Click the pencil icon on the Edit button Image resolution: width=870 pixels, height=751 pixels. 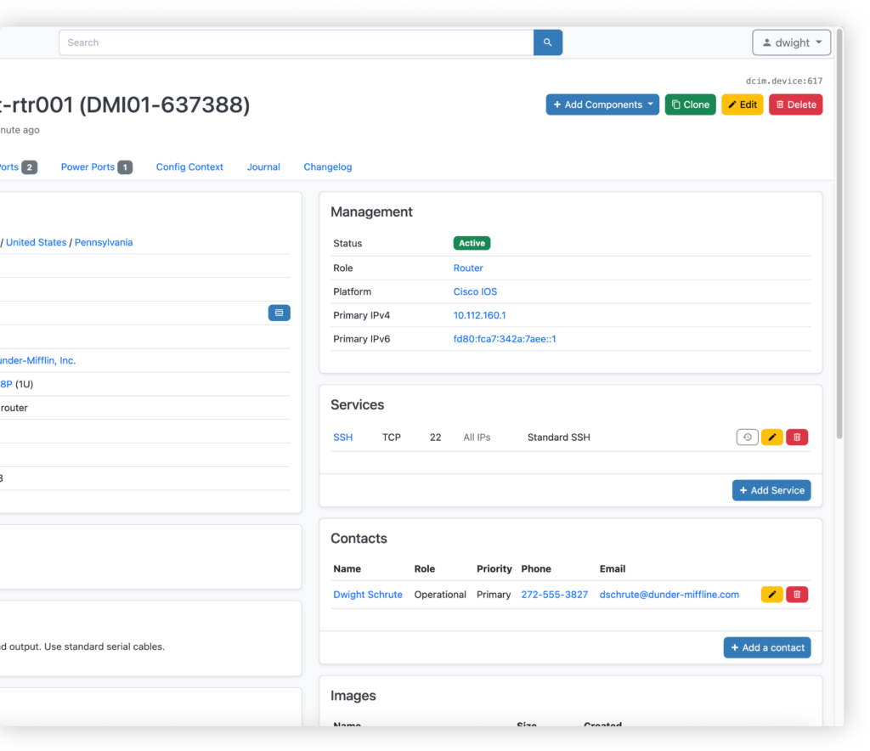pyautogui.click(x=732, y=104)
